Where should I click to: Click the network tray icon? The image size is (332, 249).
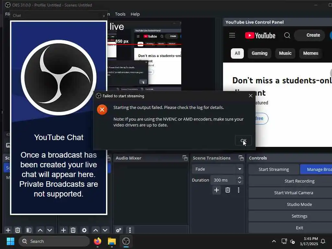click(284, 241)
